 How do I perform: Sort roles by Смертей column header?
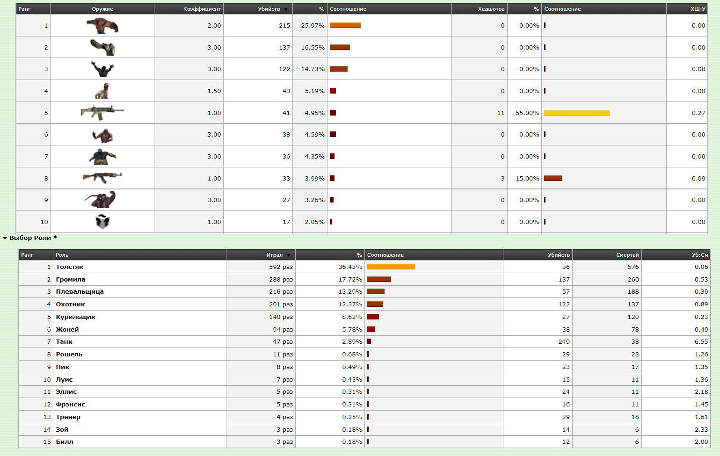click(627, 255)
